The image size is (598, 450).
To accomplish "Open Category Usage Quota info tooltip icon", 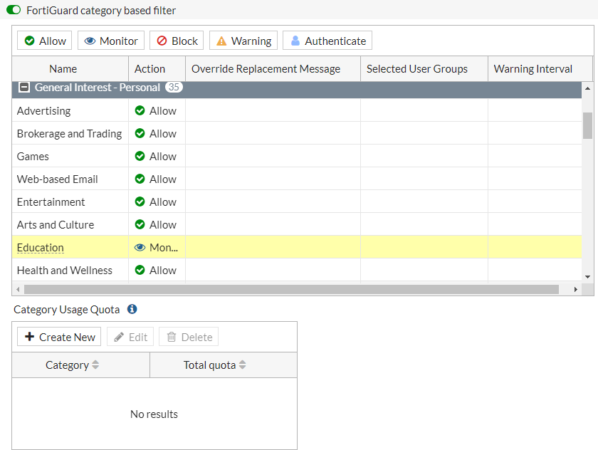I will pyautogui.click(x=132, y=309).
